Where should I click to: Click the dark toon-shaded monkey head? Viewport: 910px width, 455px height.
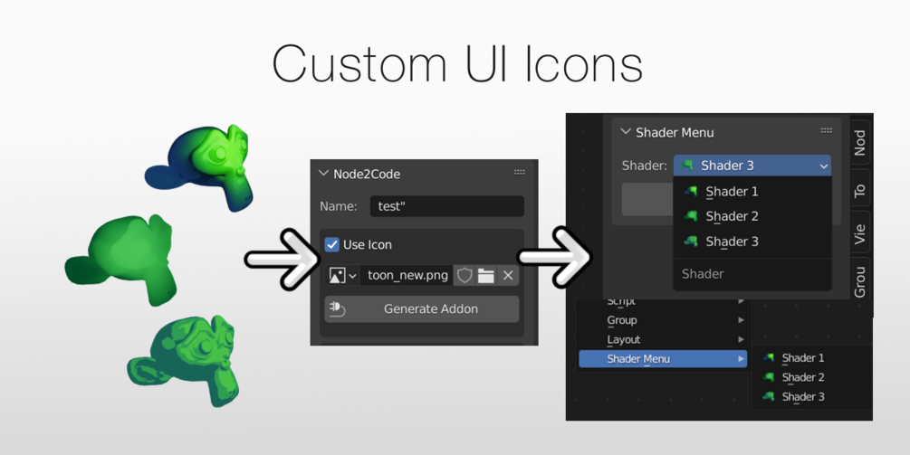(183, 359)
